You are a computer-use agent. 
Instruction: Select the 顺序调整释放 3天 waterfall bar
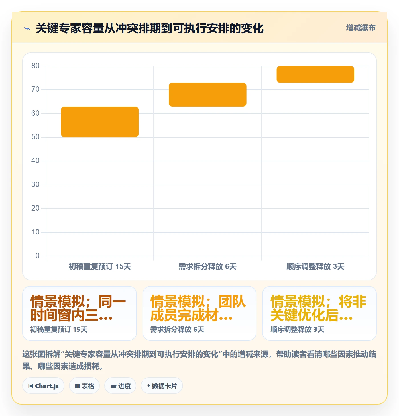315,74
